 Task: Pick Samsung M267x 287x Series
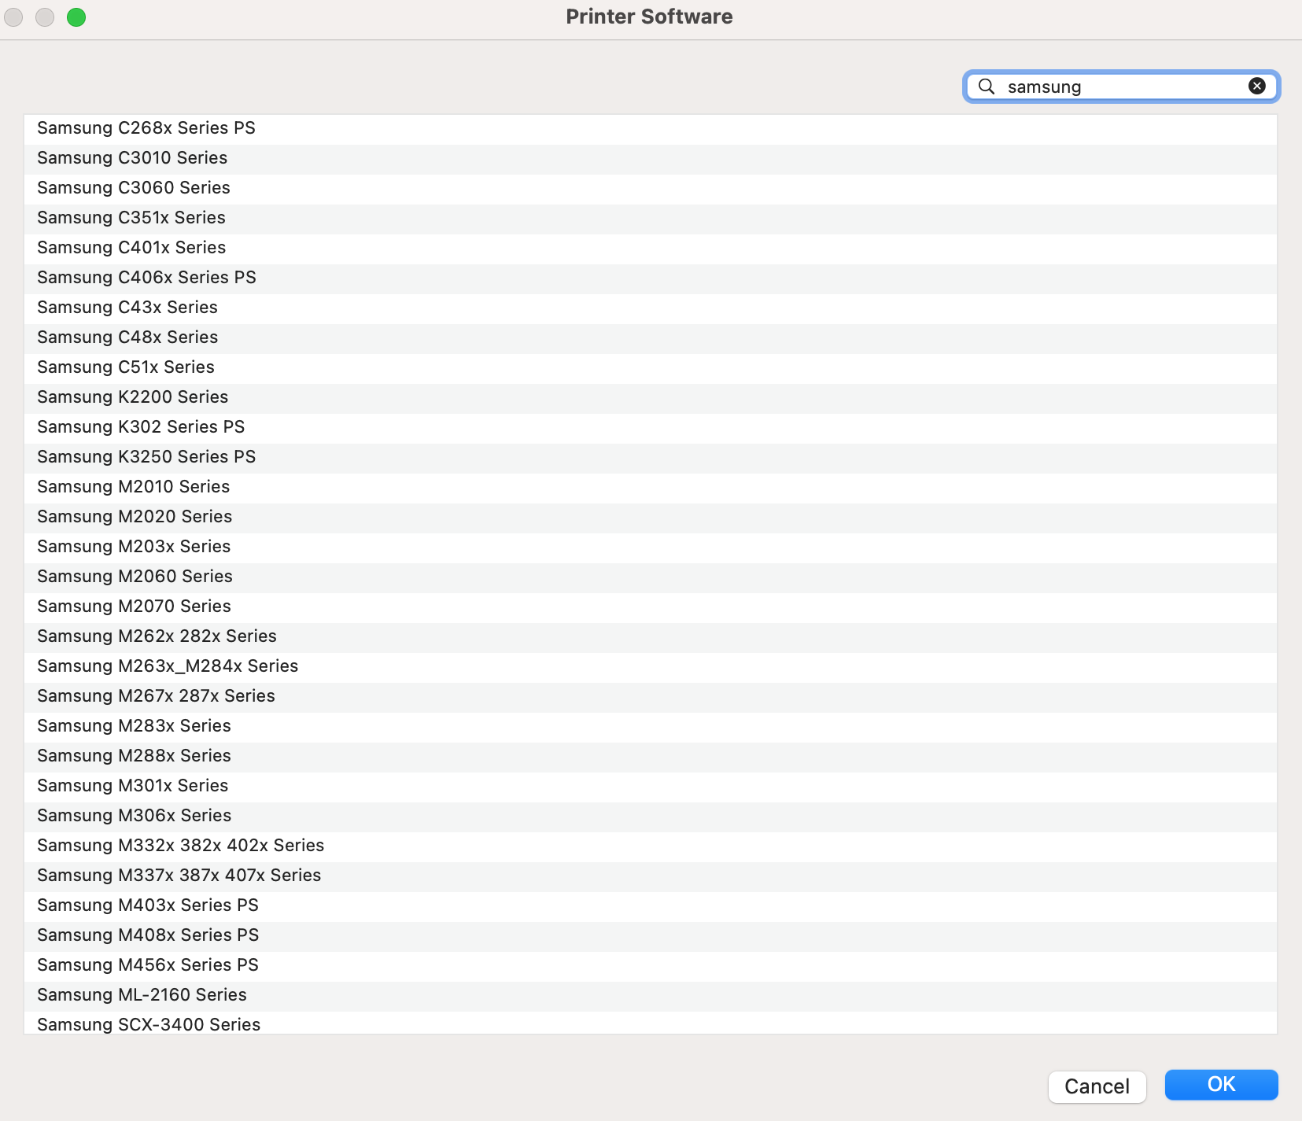pos(651,696)
